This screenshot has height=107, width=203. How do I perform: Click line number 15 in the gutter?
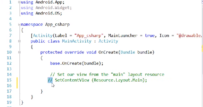(x=9, y=80)
